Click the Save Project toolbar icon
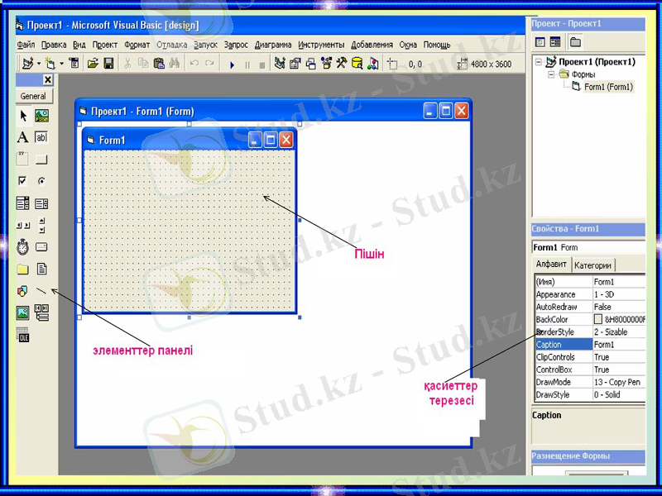The width and height of the screenshot is (662, 496). pos(108,64)
